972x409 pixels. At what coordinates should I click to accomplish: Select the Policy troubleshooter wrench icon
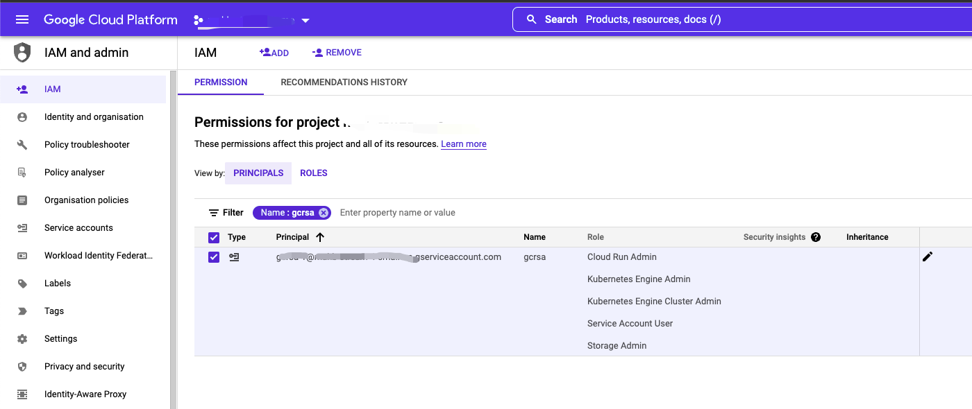[22, 144]
